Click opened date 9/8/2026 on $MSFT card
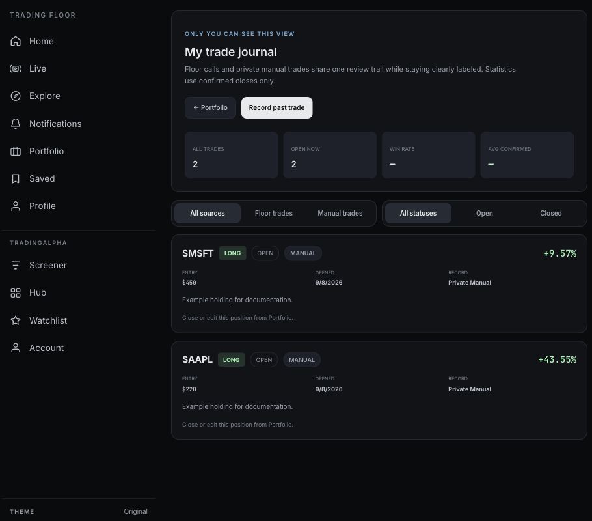This screenshot has width=592, height=521. (329, 283)
